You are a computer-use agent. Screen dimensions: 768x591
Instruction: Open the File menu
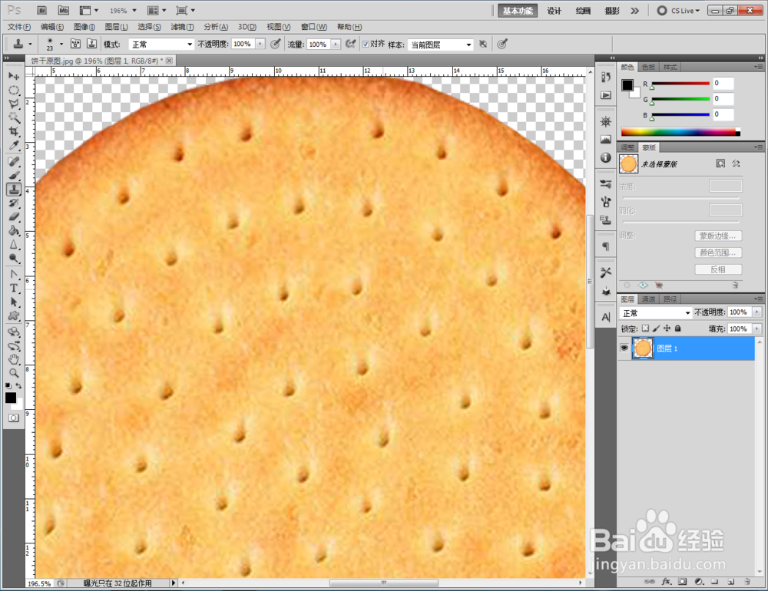19,27
